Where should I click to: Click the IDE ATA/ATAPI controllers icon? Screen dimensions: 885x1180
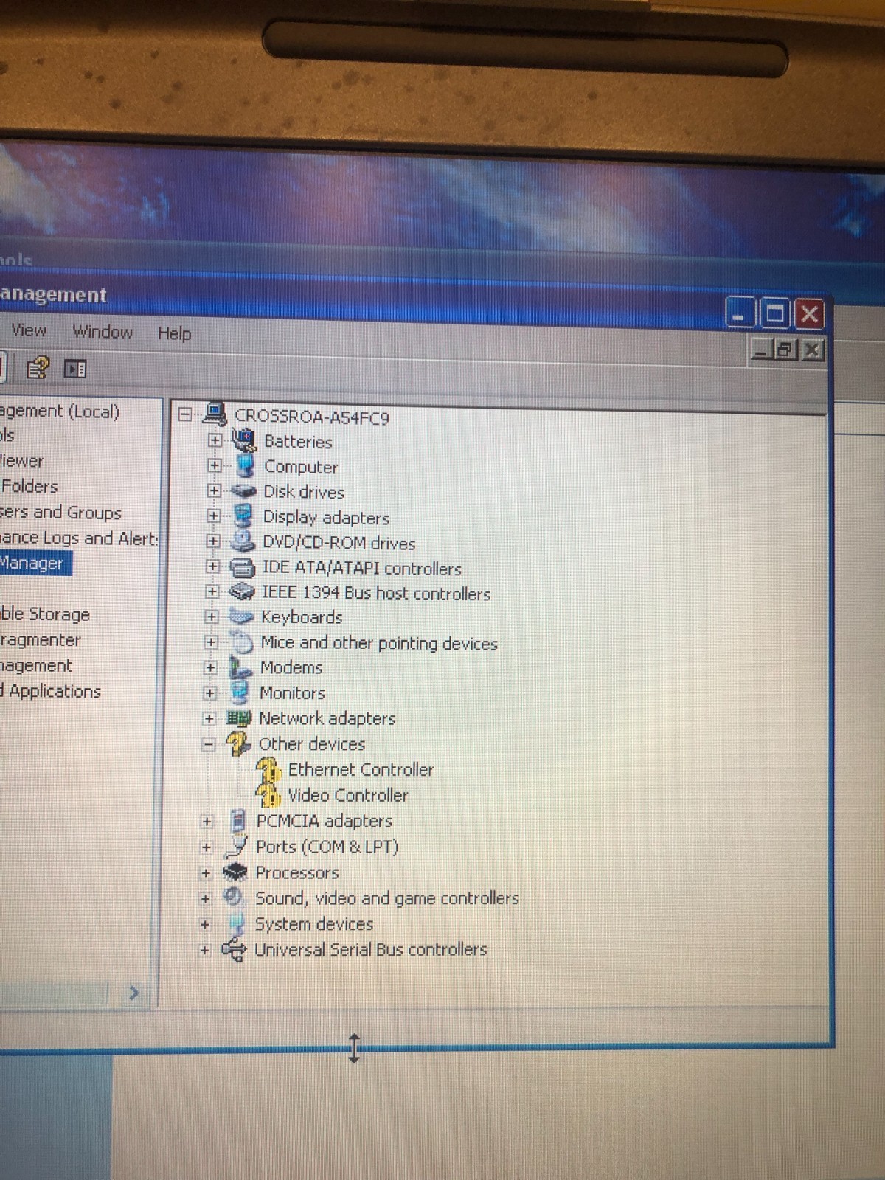click(242, 567)
